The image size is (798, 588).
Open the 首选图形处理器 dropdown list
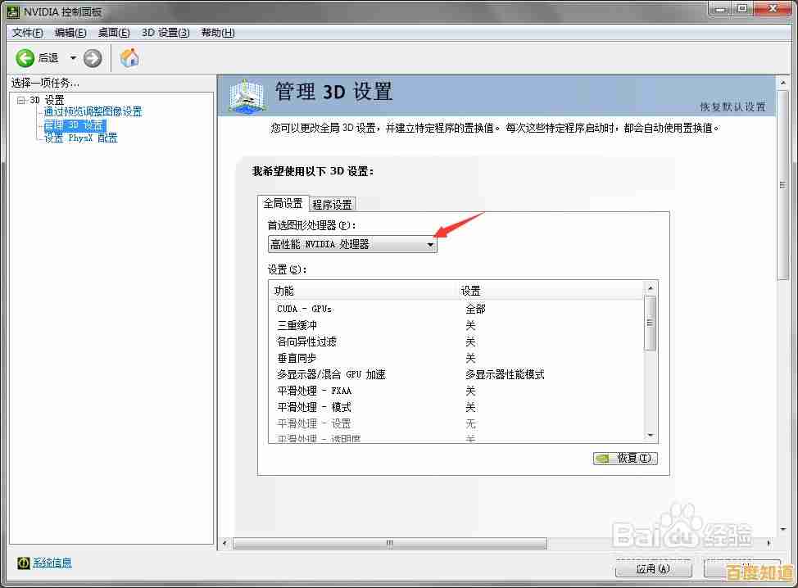pos(431,244)
